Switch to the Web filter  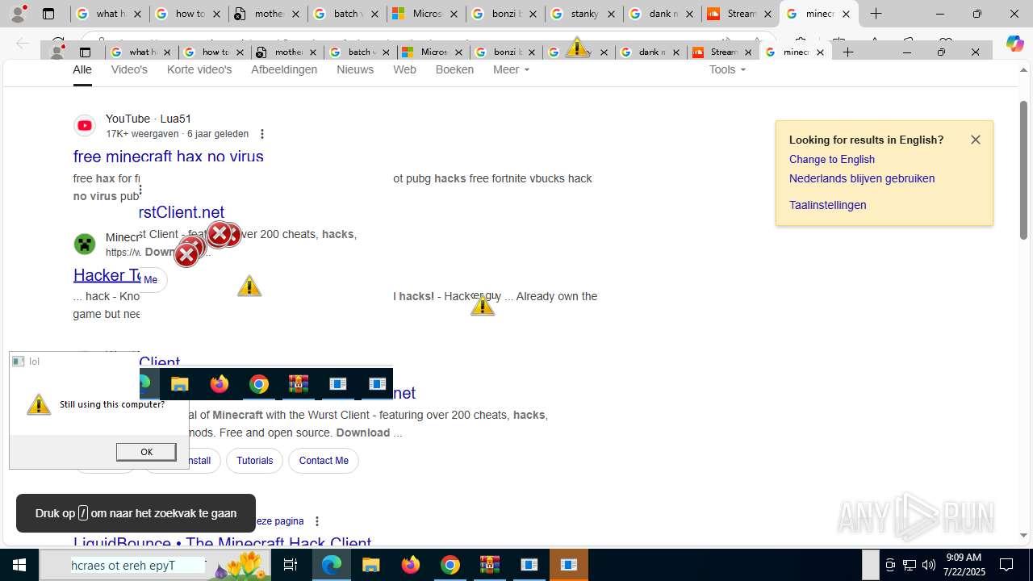[x=404, y=69]
